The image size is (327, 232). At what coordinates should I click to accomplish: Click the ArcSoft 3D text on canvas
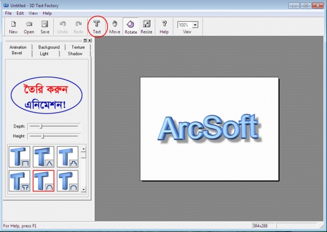pyautogui.click(x=209, y=129)
